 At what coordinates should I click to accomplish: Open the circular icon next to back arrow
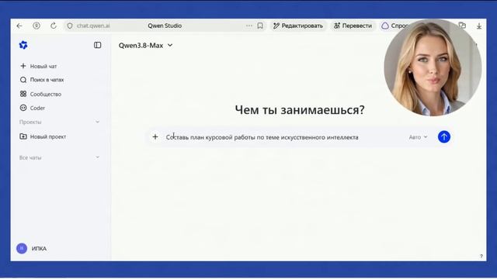click(x=36, y=26)
